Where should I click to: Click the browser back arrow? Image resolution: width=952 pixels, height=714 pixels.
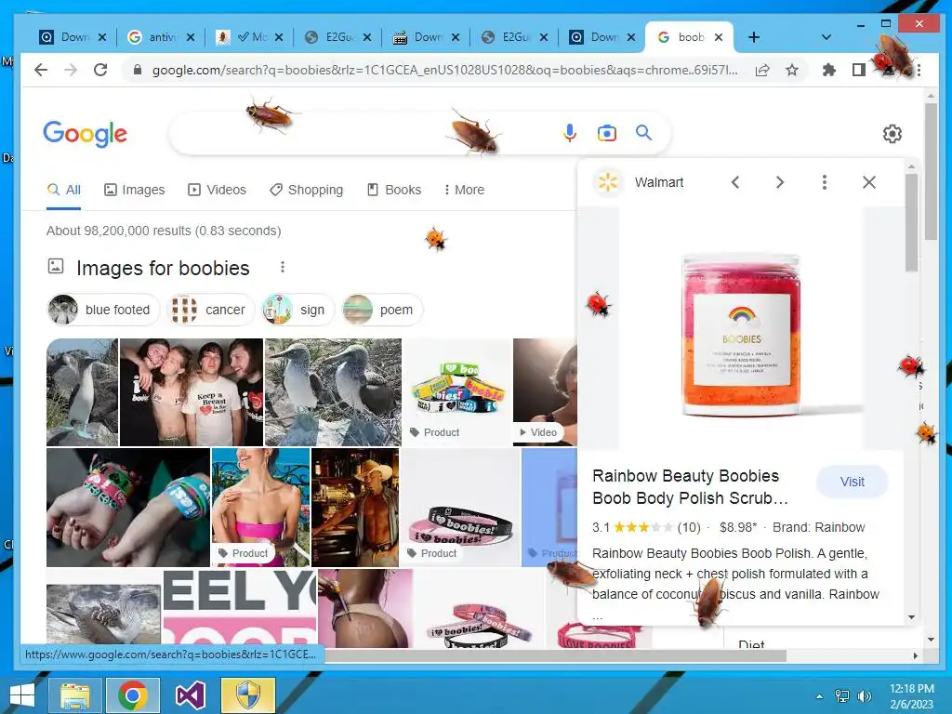tap(41, 70)
